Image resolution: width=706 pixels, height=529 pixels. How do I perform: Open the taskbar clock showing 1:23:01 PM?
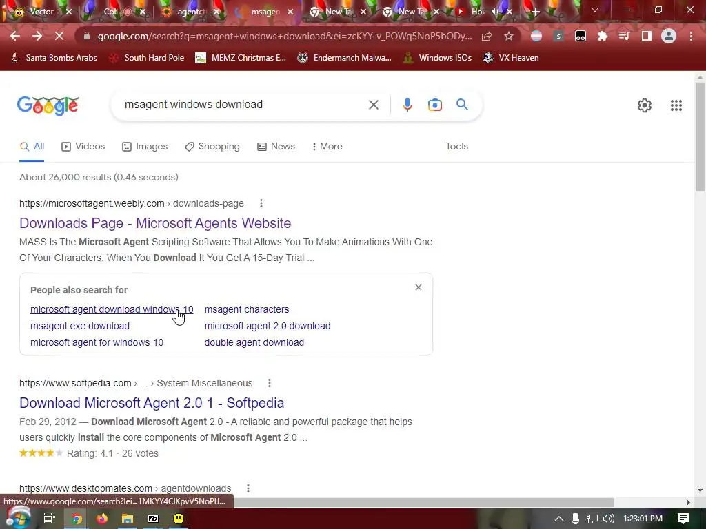click(x=643, y=519)
